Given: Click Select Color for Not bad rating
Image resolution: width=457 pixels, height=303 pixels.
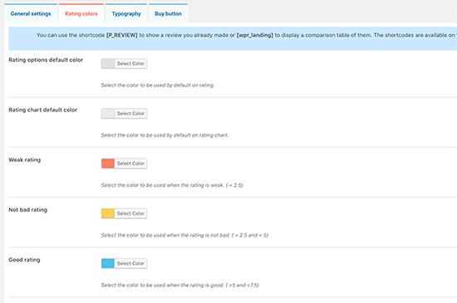Looking at the screenshot, I should point(130,213).
